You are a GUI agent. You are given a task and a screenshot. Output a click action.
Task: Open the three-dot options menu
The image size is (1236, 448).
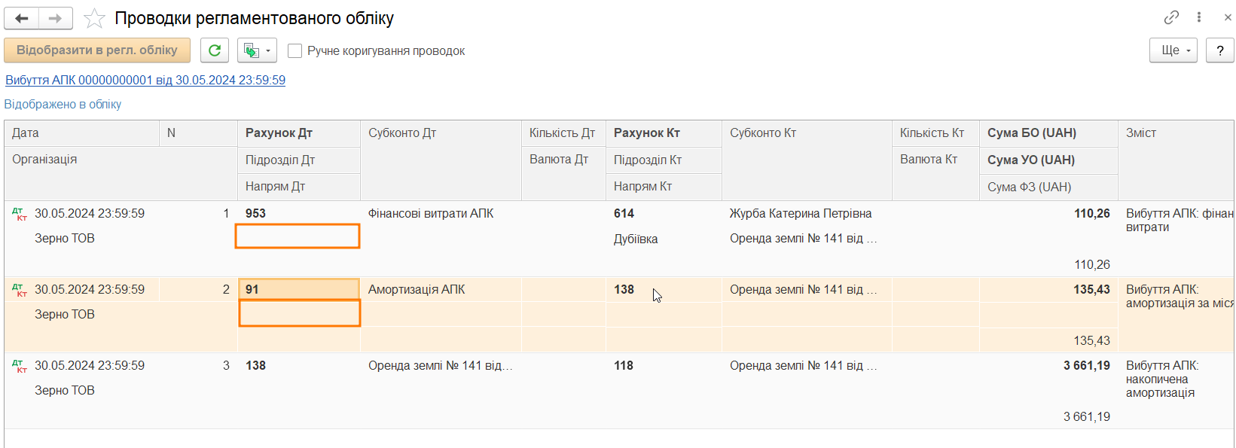click(x=1199, y=17)
